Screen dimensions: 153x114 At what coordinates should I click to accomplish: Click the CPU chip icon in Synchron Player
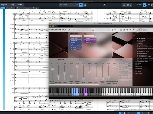coord(127,30)
